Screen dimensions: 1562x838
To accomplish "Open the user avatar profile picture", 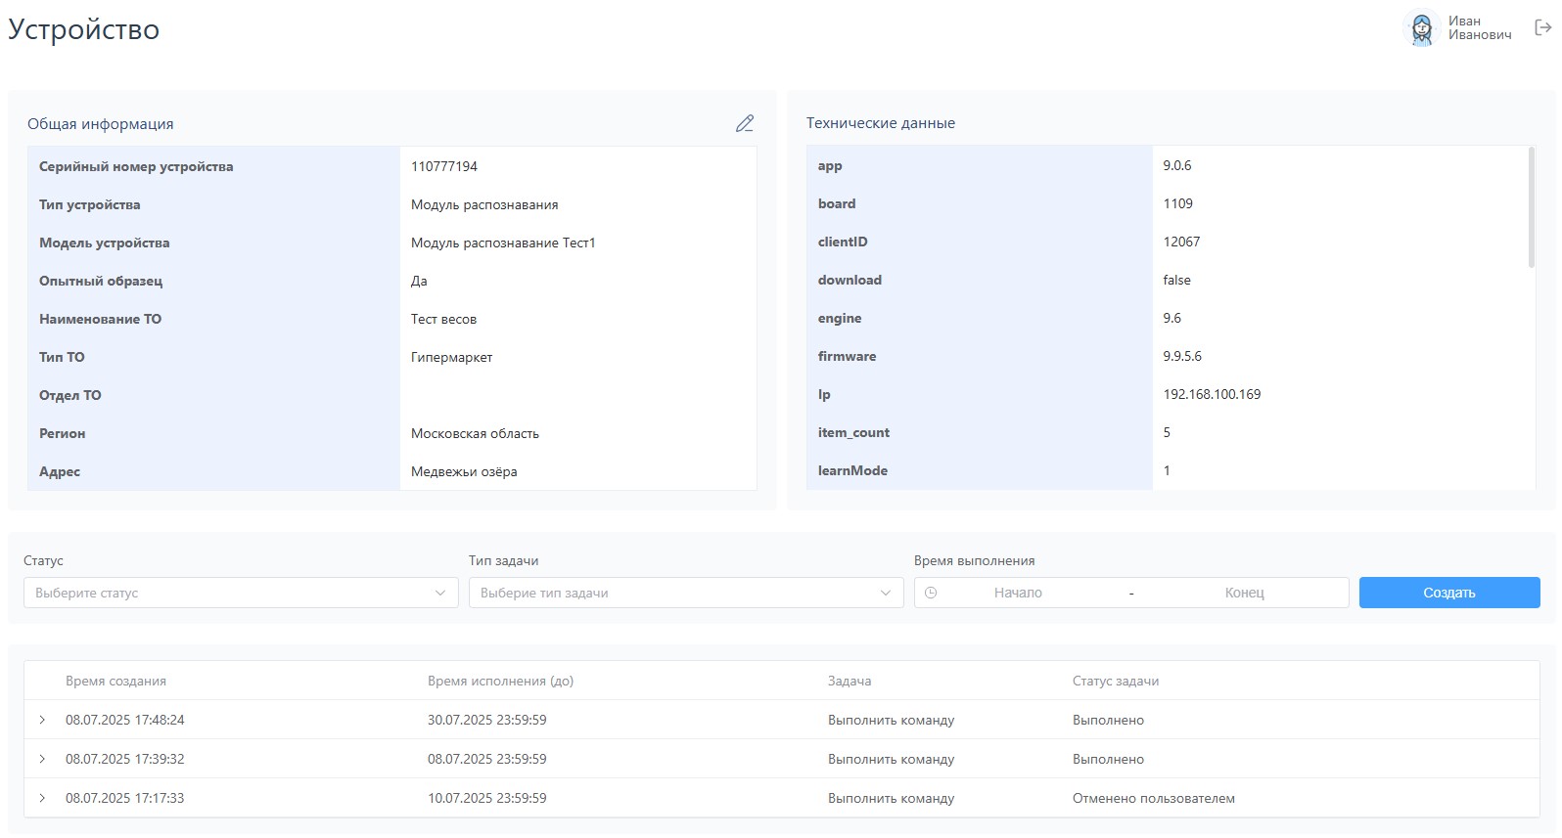I will (x=1421, y=28).
